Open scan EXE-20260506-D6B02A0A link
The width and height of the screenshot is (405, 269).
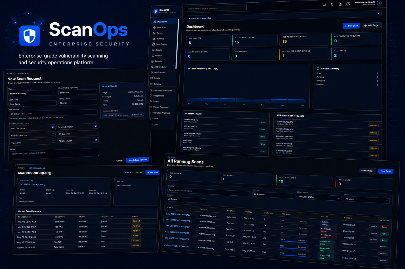[178, 214]
